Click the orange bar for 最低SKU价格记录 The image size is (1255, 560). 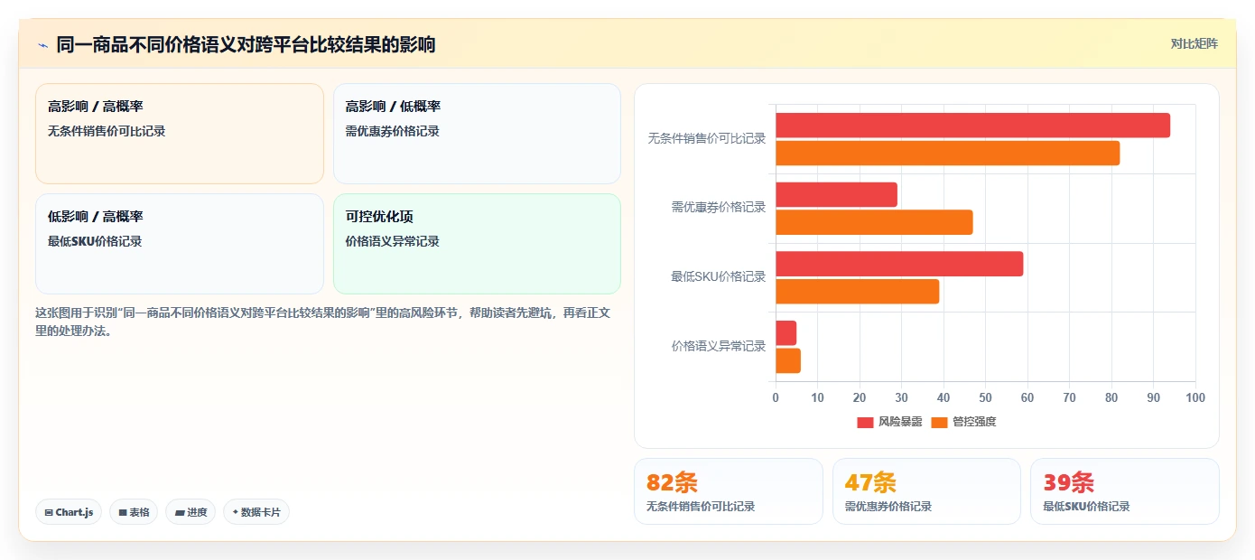(x=857, y=292)
